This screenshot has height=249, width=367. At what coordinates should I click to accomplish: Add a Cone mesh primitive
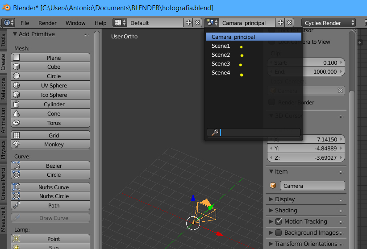pos(50,113)
